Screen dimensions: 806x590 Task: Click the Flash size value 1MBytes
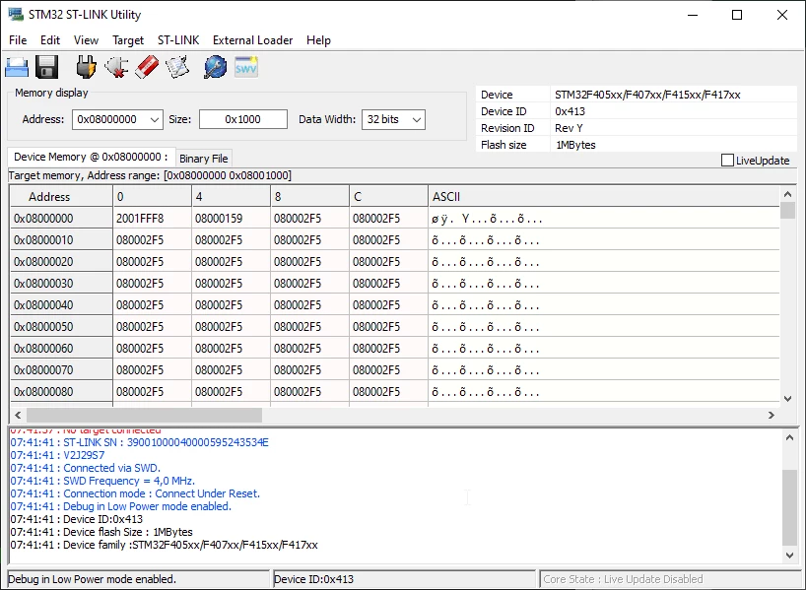click(575, 145)
